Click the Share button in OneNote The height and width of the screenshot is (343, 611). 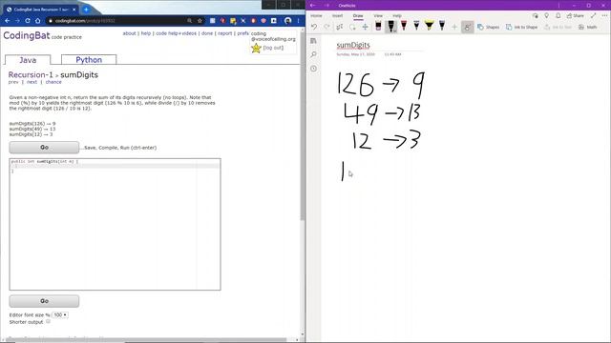pos(576,15)
